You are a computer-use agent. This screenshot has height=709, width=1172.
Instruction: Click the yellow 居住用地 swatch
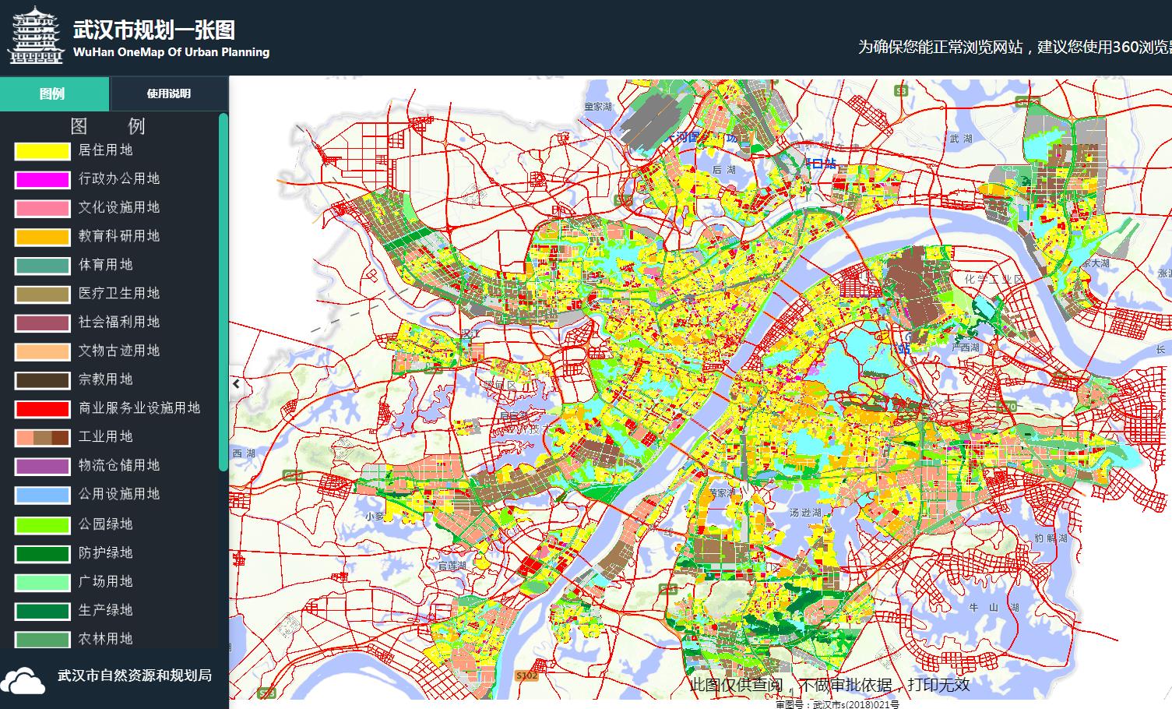42,151
